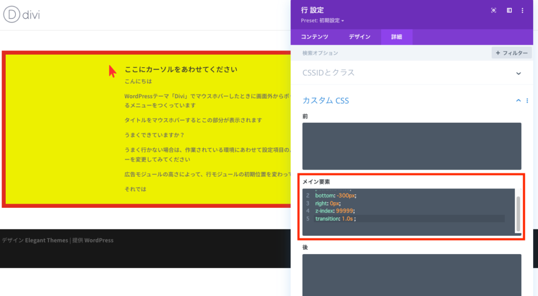
Task: Switch to the デザイン tab
Action: tap(360, 37)
